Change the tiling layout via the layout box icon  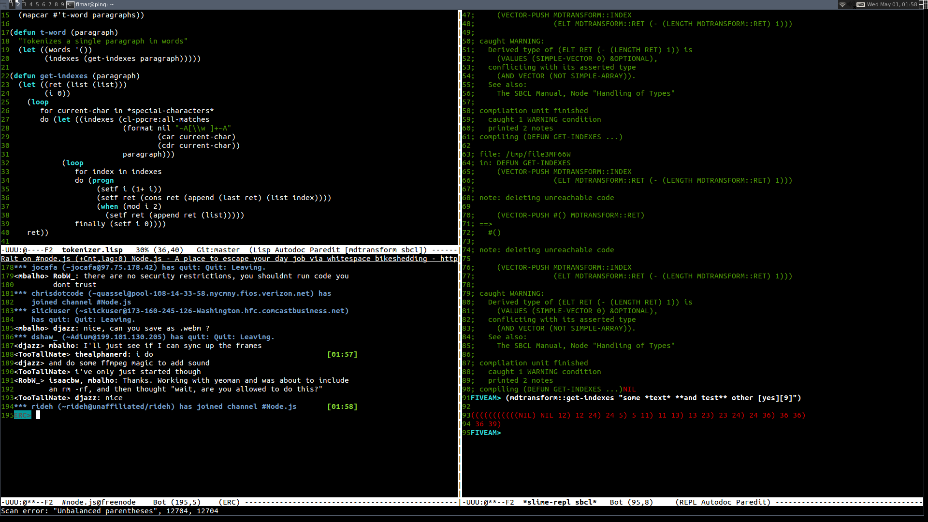pos(923,4)
